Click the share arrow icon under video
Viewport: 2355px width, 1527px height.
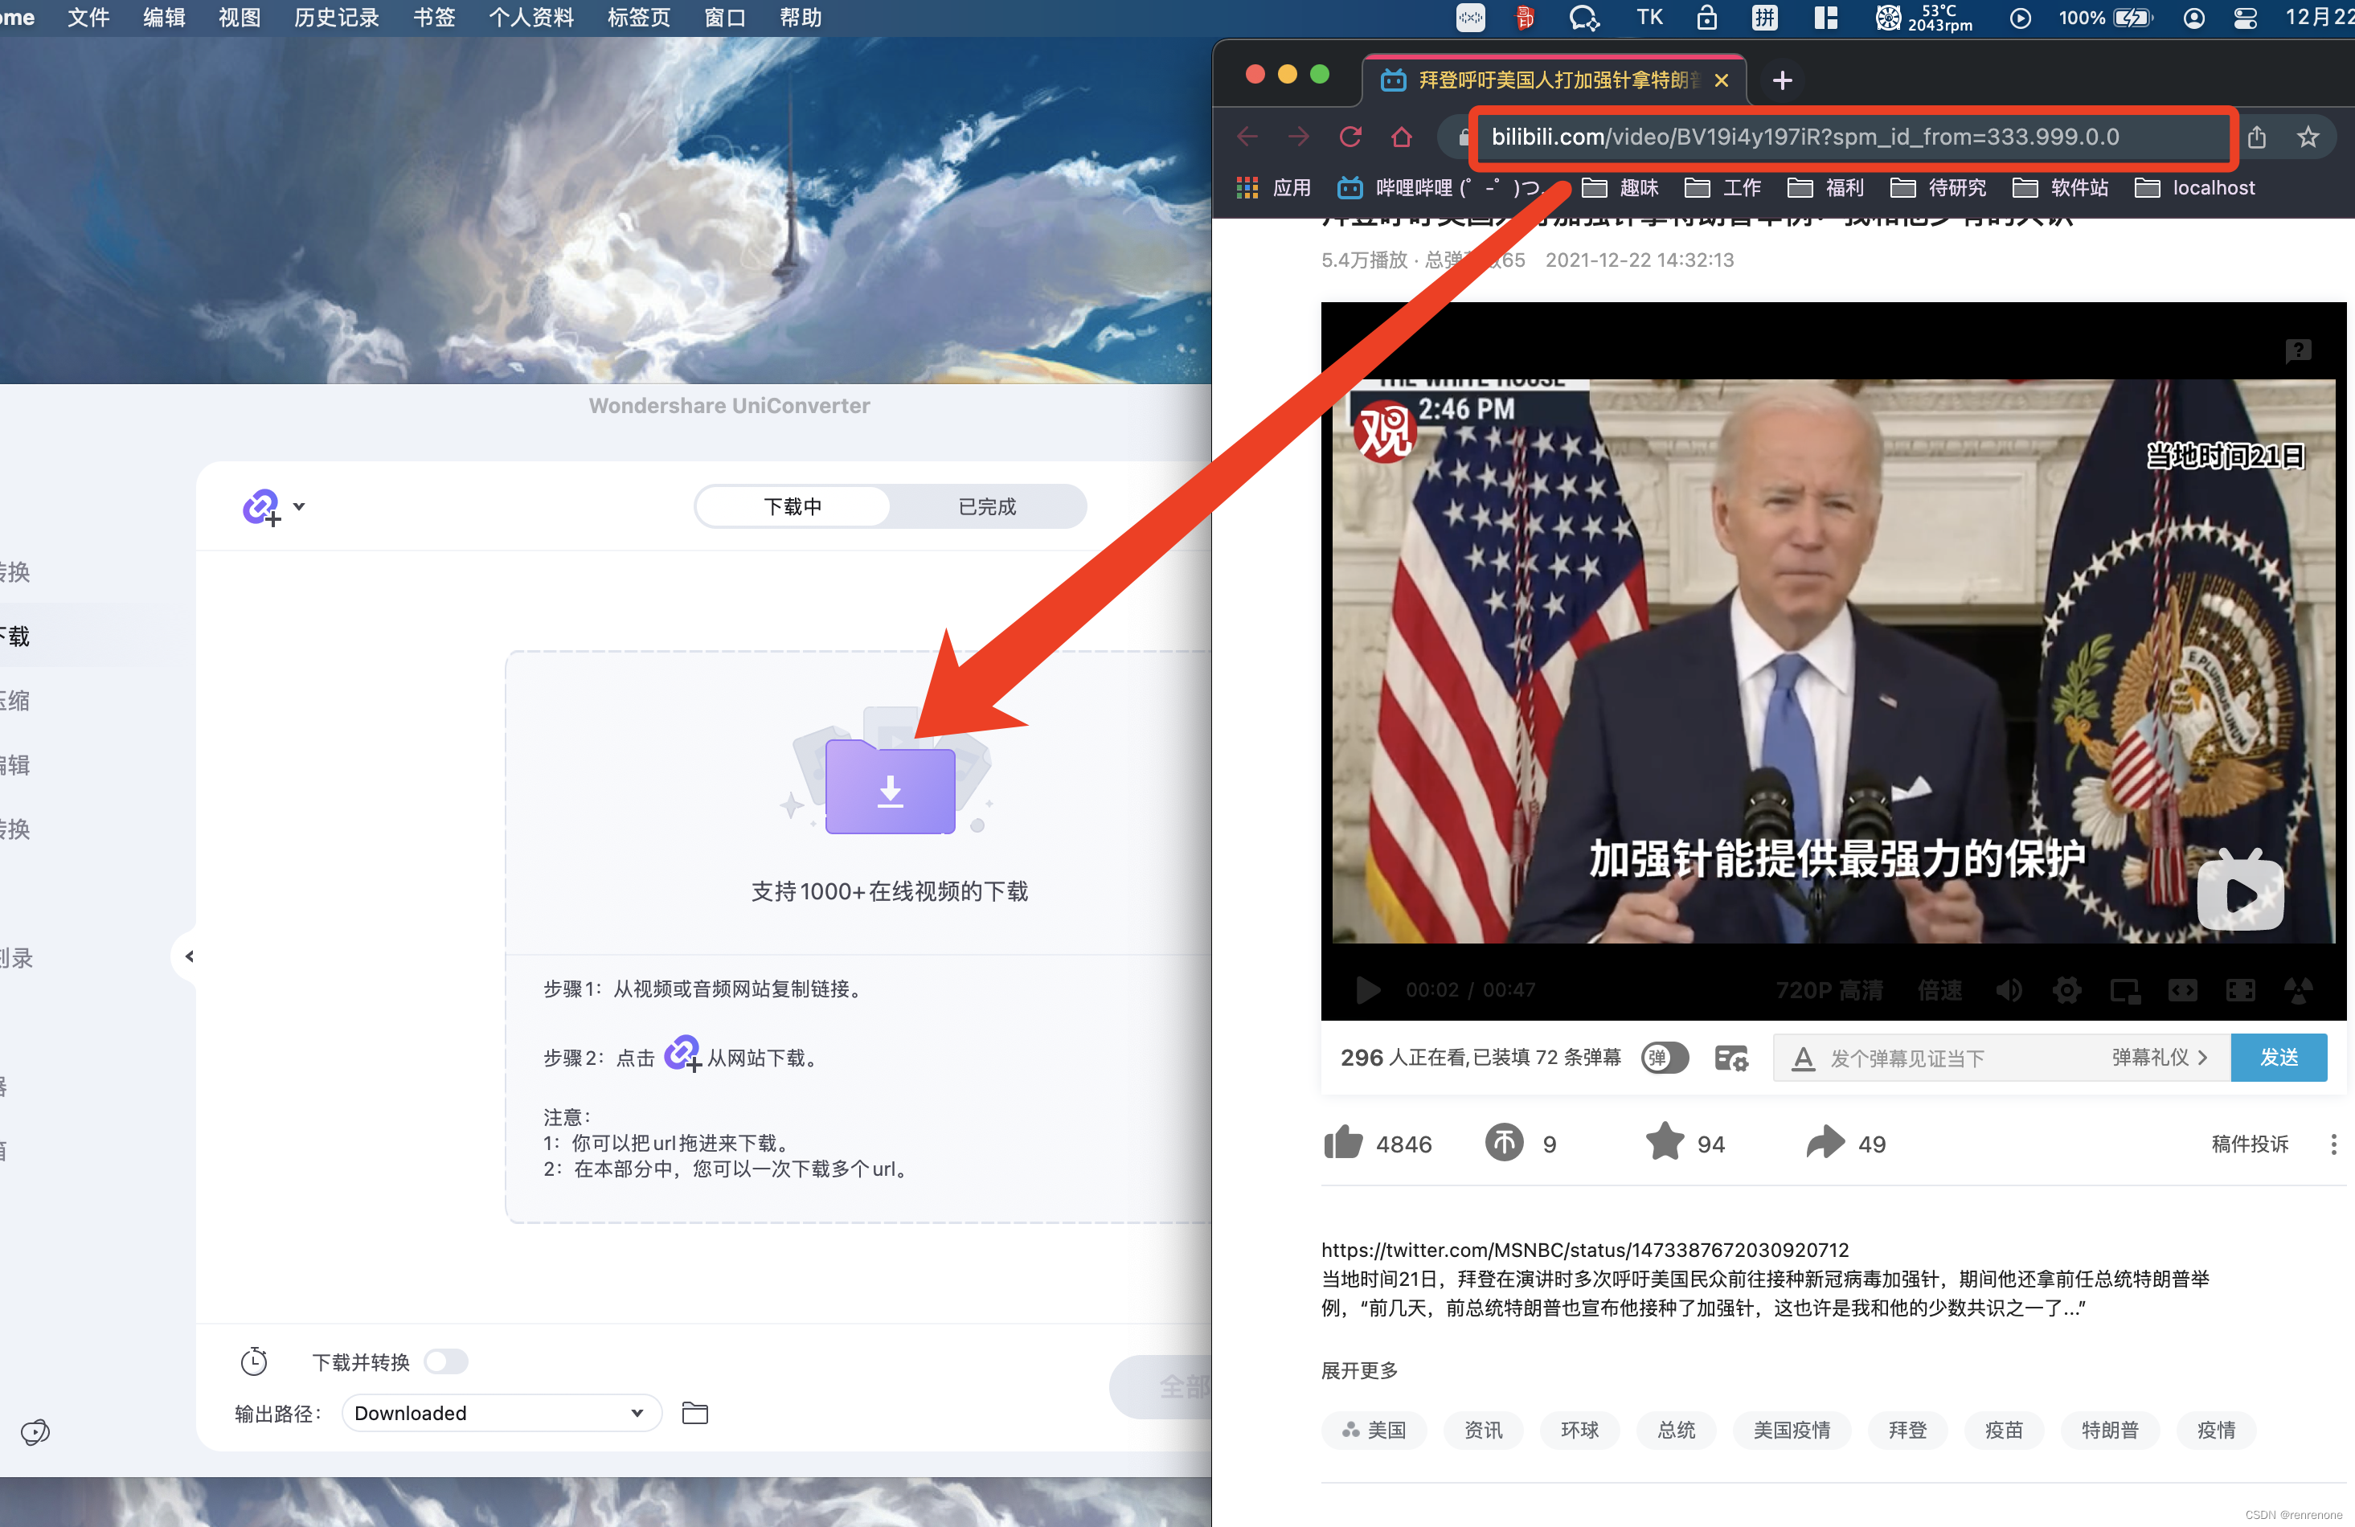coord(1825,1143)
